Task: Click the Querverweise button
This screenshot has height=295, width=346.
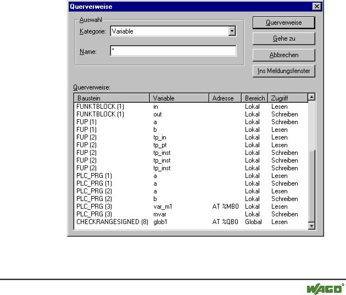Action: [283, 23]
